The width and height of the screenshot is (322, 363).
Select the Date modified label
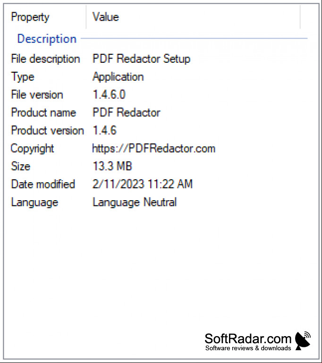43,185
